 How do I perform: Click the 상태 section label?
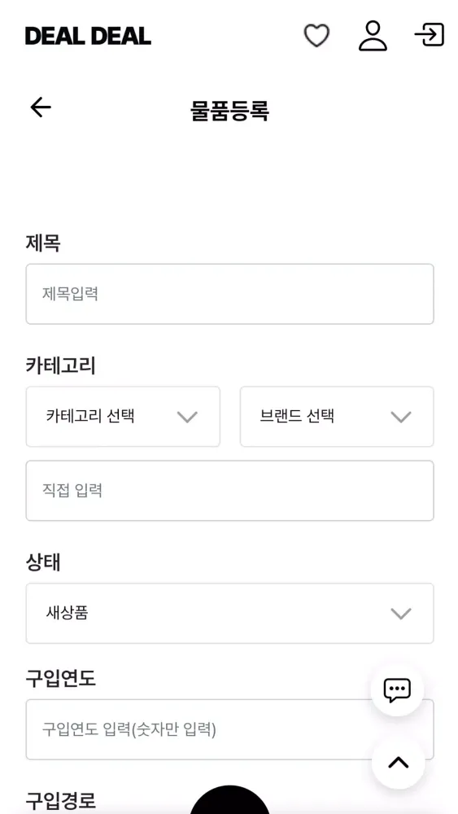point(43,562)
